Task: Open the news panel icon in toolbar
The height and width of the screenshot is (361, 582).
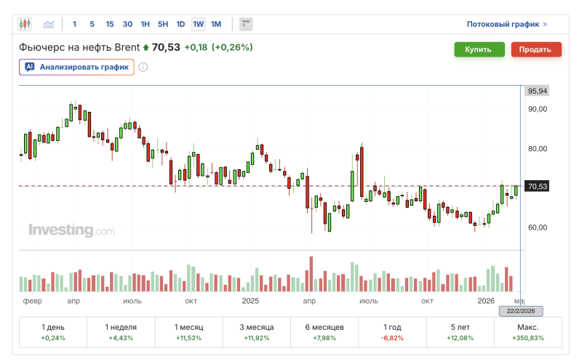Action: [246, 24]
